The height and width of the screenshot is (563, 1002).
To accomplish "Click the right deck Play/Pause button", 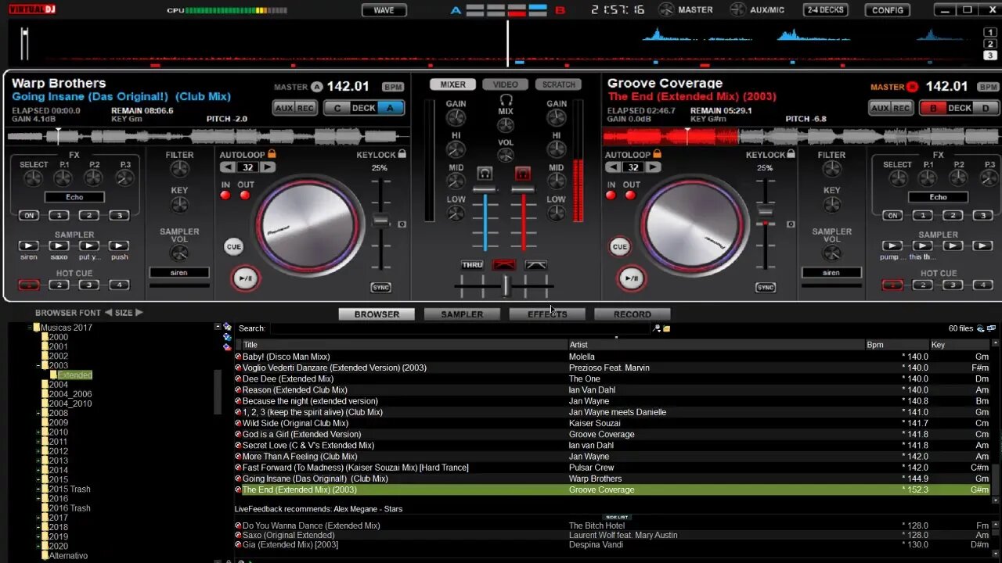I will 631,278.
